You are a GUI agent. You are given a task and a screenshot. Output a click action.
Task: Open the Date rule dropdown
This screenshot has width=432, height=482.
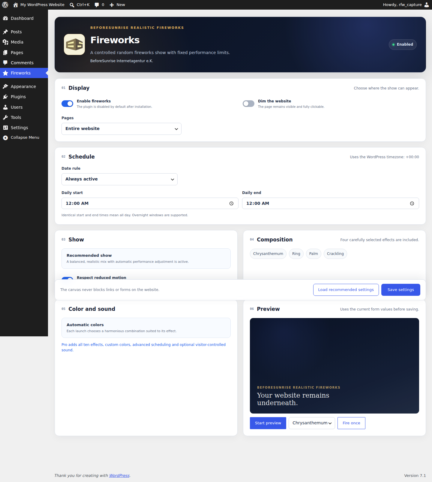[x=119, y=179]
